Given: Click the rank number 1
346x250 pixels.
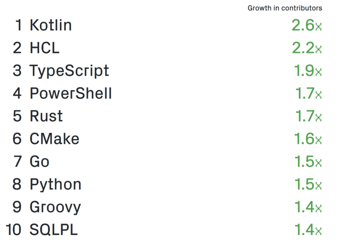Looking at the screenshot, I should coord(19,25).
